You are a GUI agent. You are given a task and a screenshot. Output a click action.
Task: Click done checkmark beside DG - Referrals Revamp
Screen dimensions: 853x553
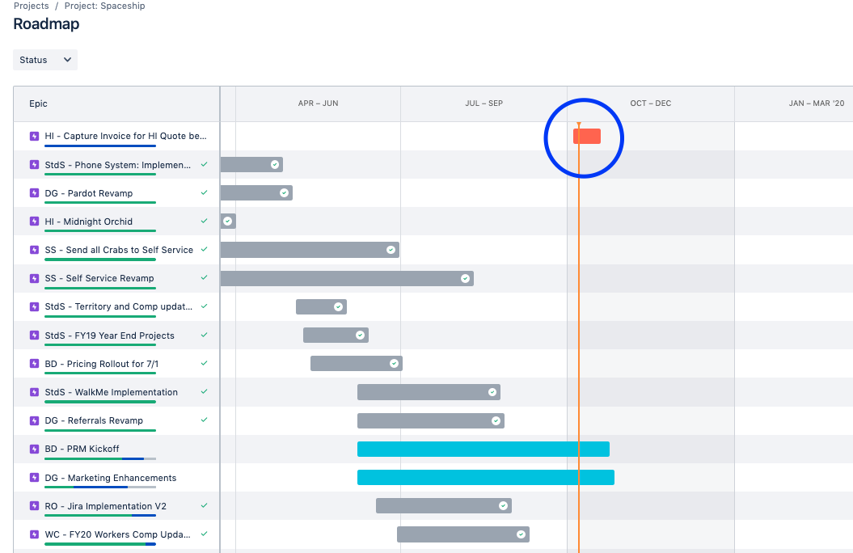(204, 420)
